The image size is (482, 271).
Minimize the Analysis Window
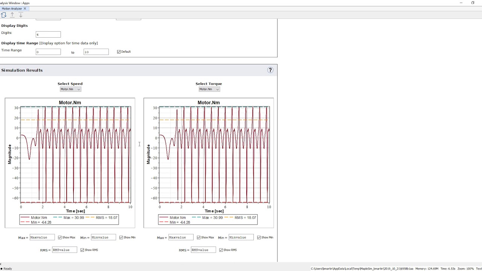coord(461,3)
